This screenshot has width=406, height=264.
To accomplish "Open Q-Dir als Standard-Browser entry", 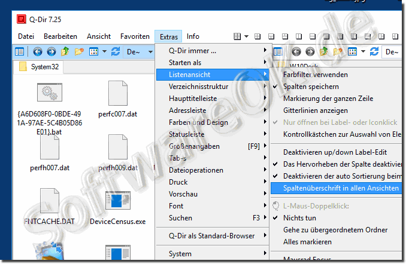I will [213, 236].
